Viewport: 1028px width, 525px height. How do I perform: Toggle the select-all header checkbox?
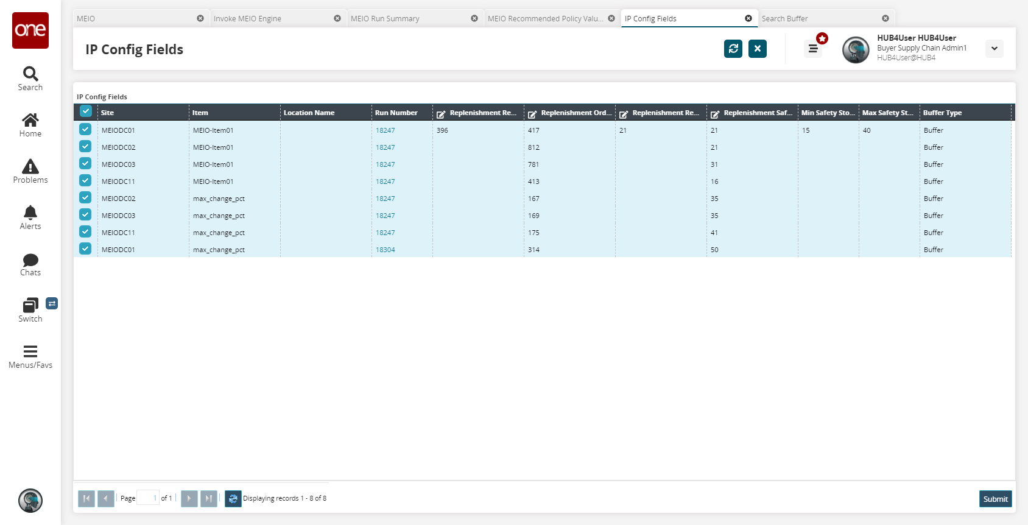[x=86, y=111]
